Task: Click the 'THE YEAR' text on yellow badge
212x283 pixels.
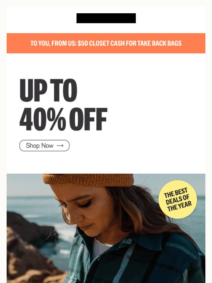Action: pyautogui.click(x=179, y=206)
